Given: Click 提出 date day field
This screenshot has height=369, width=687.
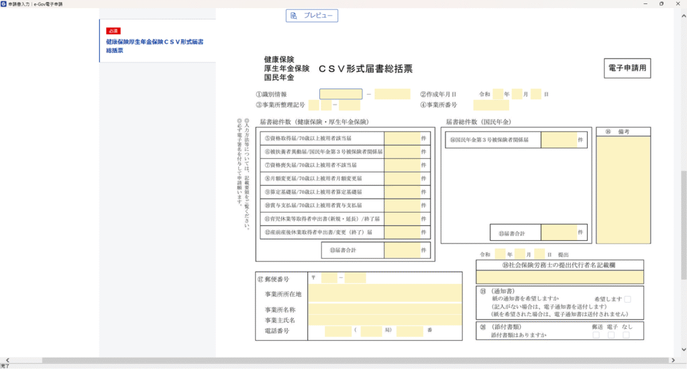Looking at the screenshot, I should tap(539, 254).
